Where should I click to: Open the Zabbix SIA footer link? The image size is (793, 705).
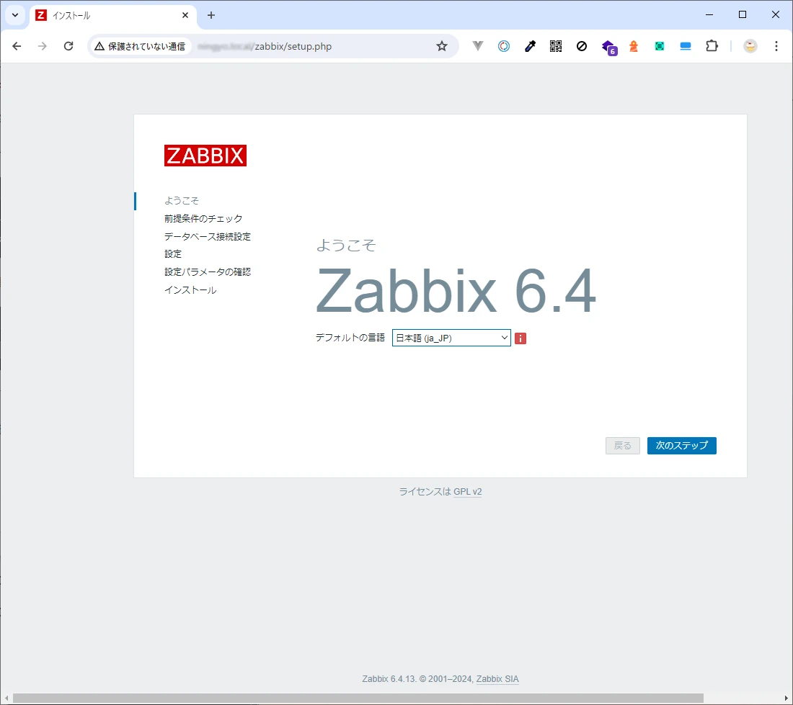pyautogui.click(x=497, y=679)
